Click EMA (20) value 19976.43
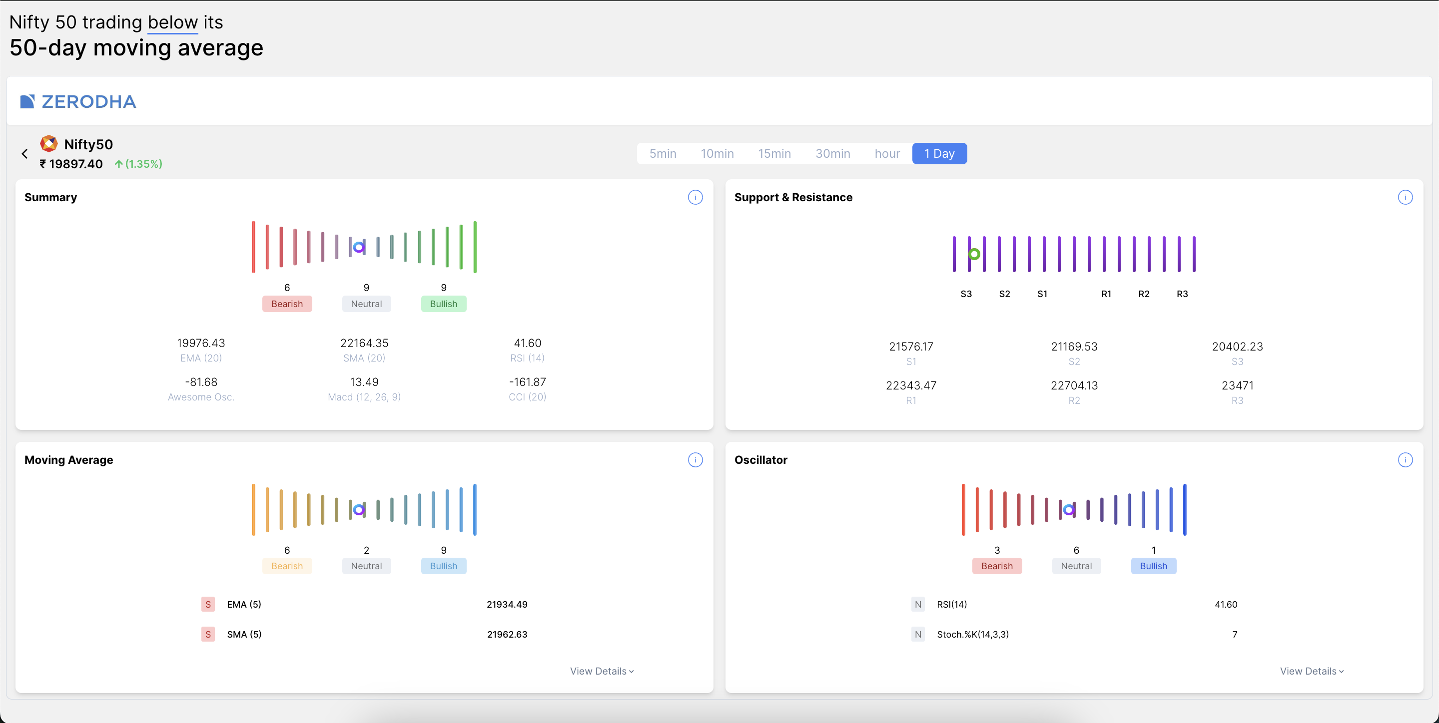 pyautogui.click(x=201, y=343)
